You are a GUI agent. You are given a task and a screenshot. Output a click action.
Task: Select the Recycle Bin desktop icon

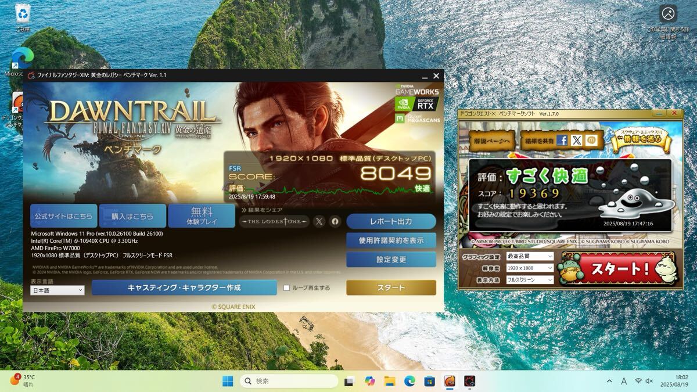point(23,17)
